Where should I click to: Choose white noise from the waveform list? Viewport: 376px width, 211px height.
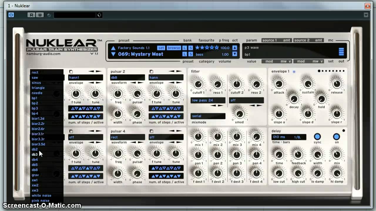pos(47,195)
